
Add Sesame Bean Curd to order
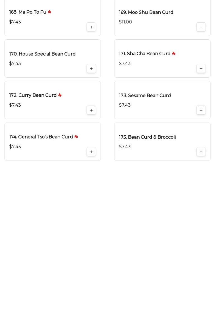201,110
